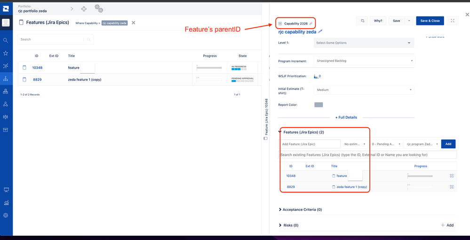470x240 pixels.
Task: Click state indicator Pending Approval for 8829
Action: [242, 80]
